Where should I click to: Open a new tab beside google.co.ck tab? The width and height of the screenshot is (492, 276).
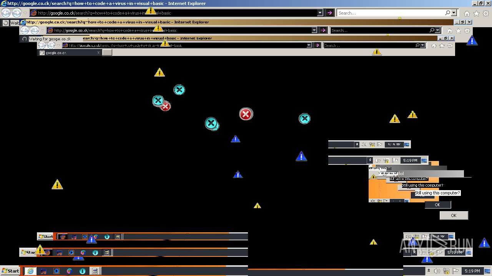[x=107, y=53]
